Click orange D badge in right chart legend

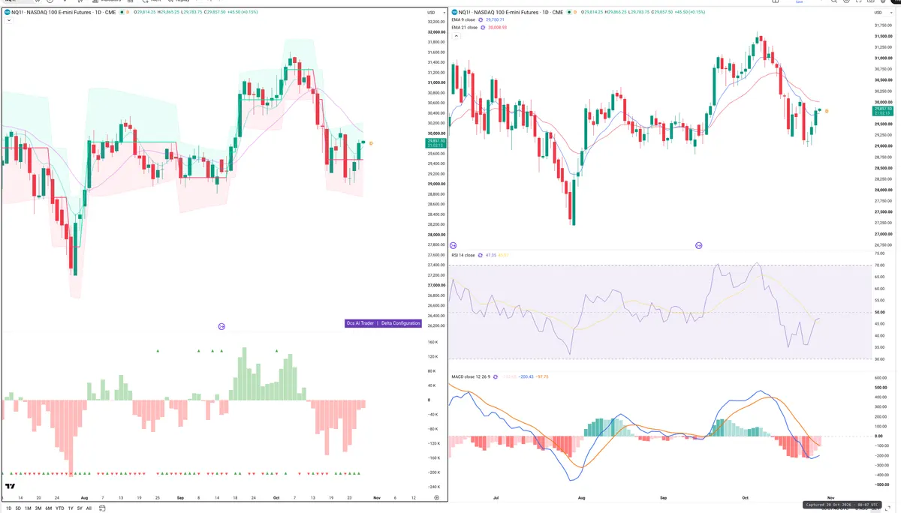coord(575,13)
